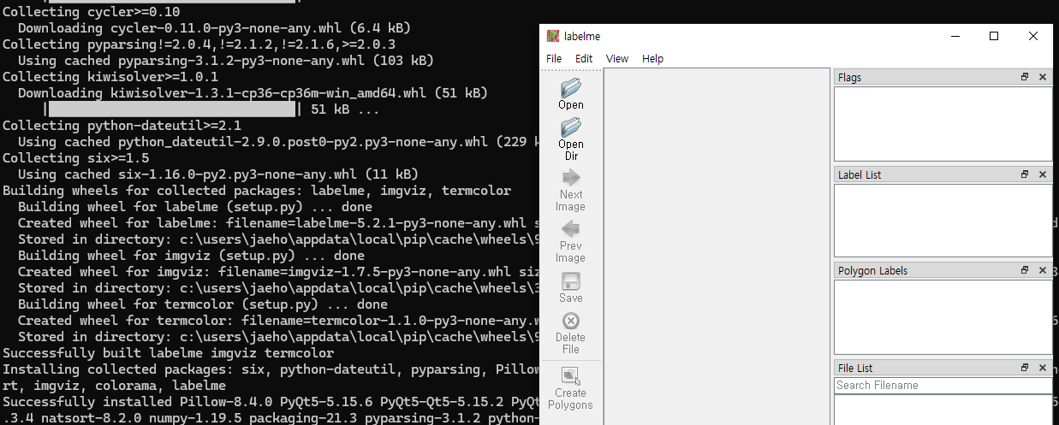Close the Label List panel
1059x425 pixels.
click(x=1042, y=174)
